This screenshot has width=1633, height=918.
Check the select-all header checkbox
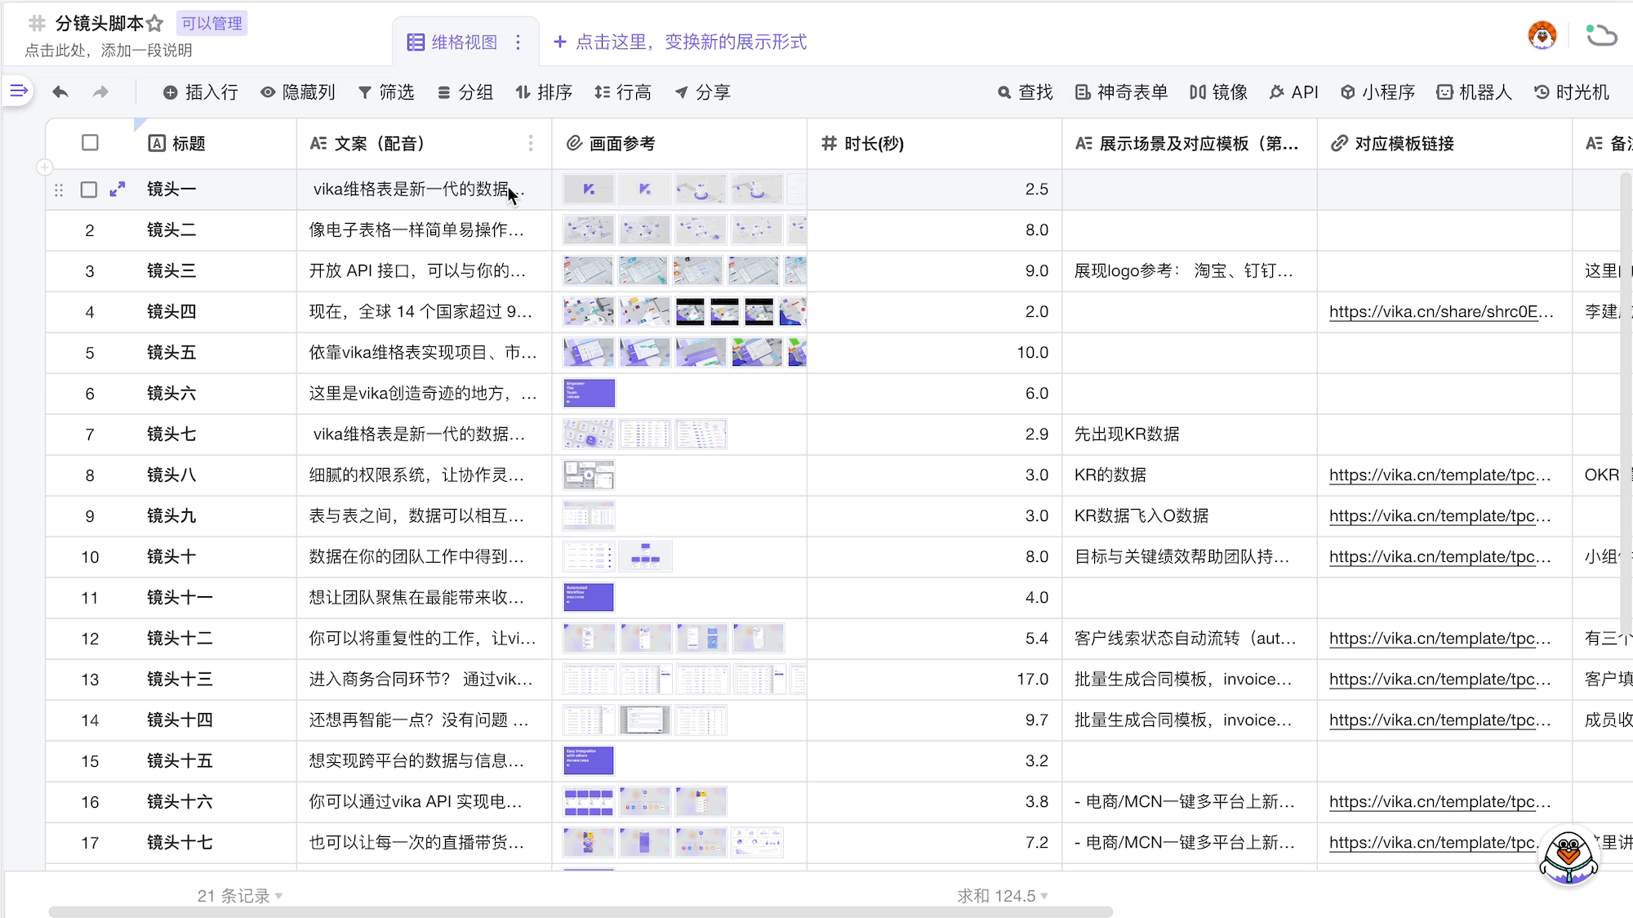(90, 143)
